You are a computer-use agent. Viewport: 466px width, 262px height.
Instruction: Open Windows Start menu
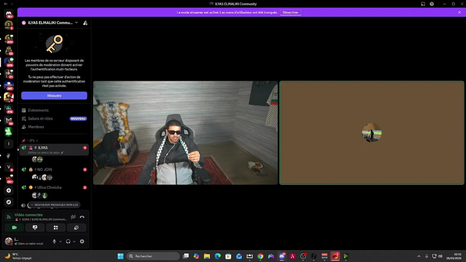120,256
